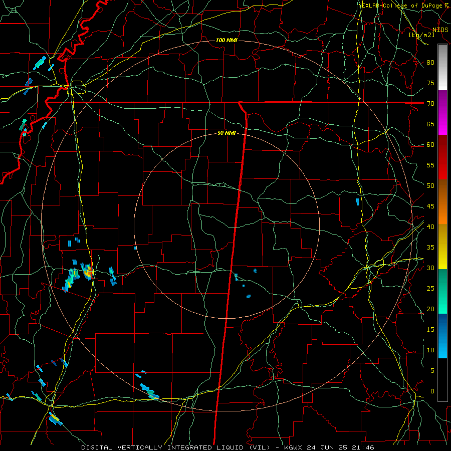The width and height of the screenshot is (451, 451).
Task: Click the "[kg/m2]" units label
Action: pos(421,35)
